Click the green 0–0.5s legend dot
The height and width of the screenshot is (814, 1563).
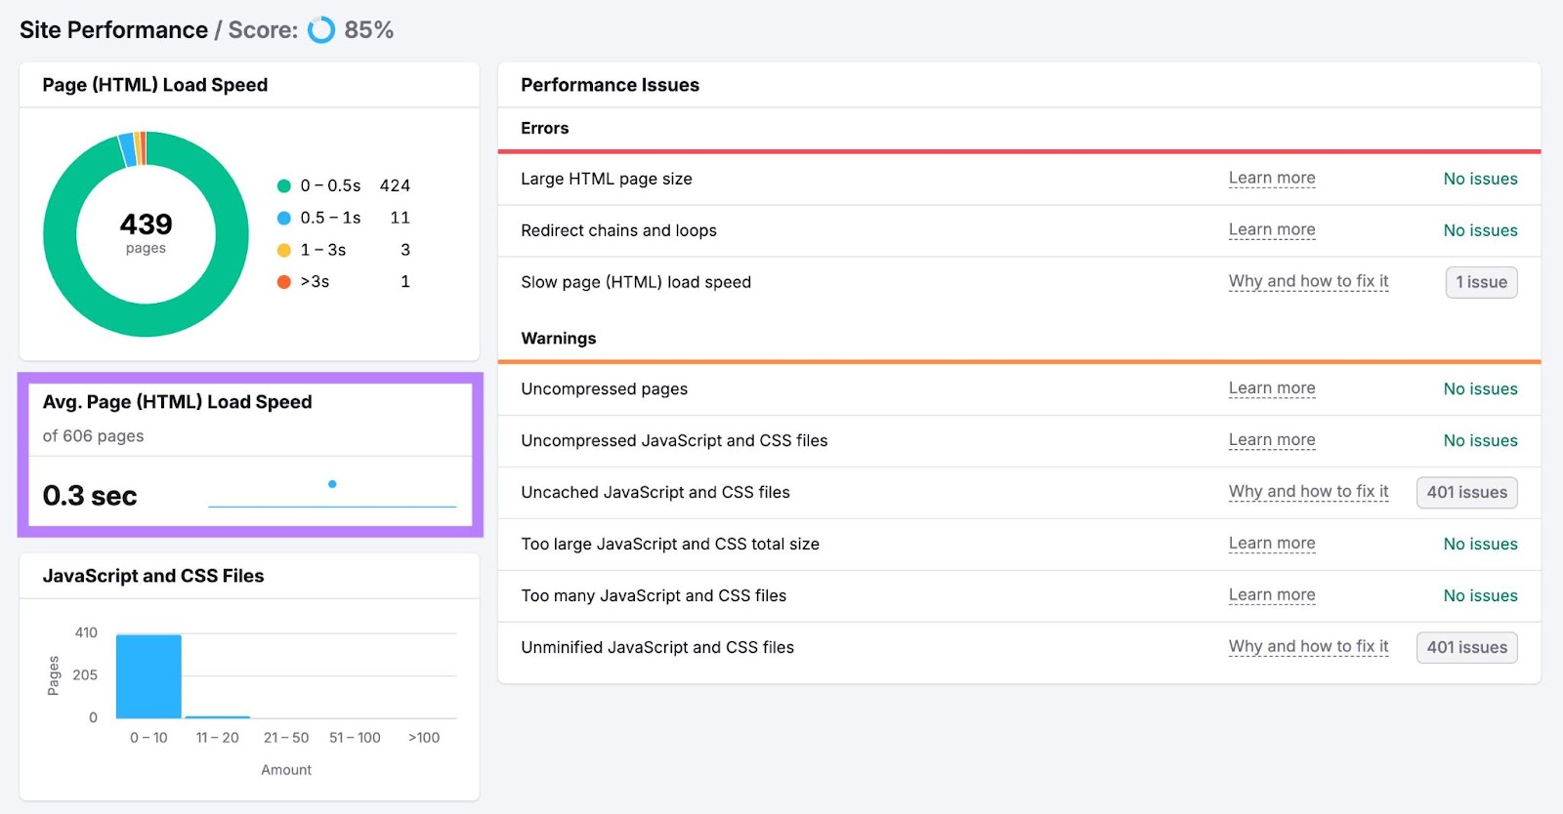tap(284, 185)
